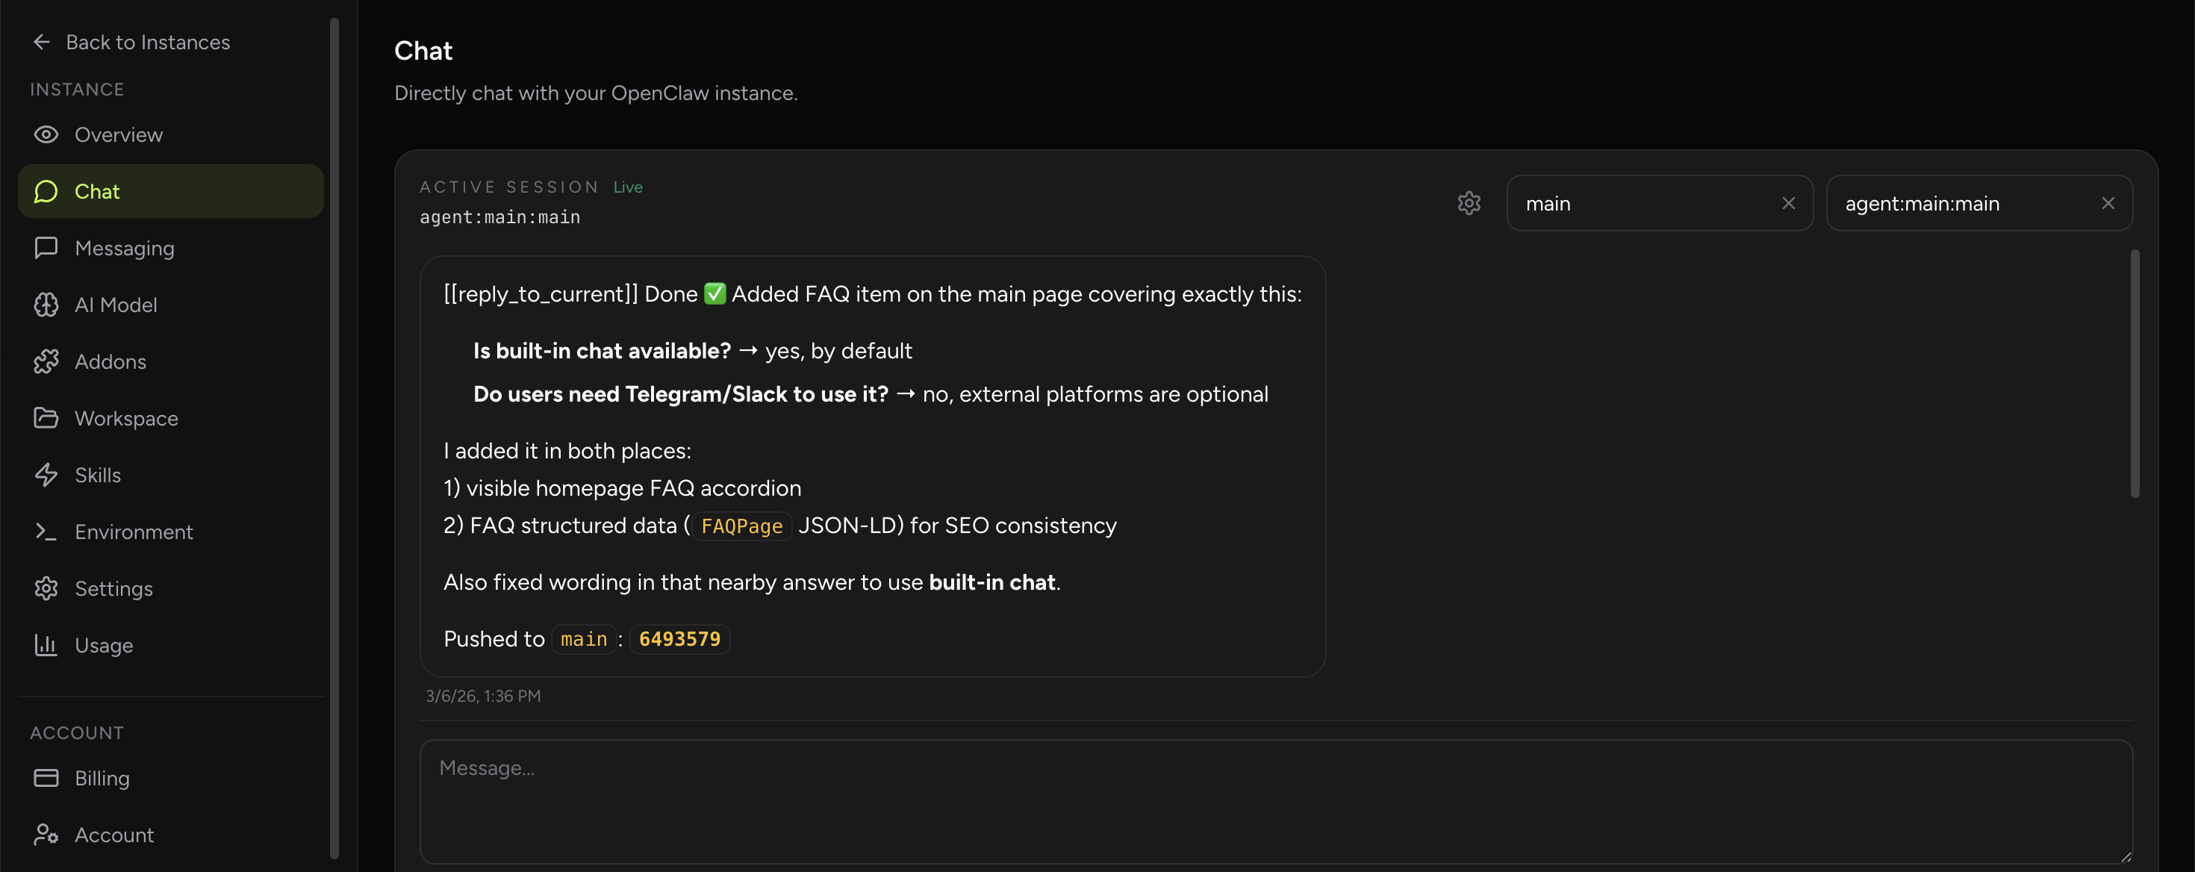Open the AI Model settings
The height and width of the screenshot is (872, 2195).
116,305
